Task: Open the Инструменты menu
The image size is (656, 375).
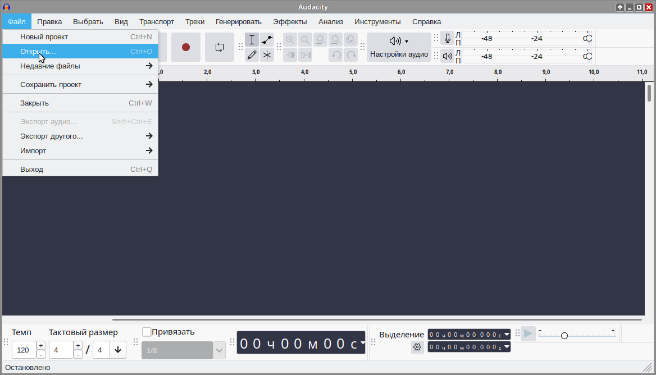Action: (377, 22)
